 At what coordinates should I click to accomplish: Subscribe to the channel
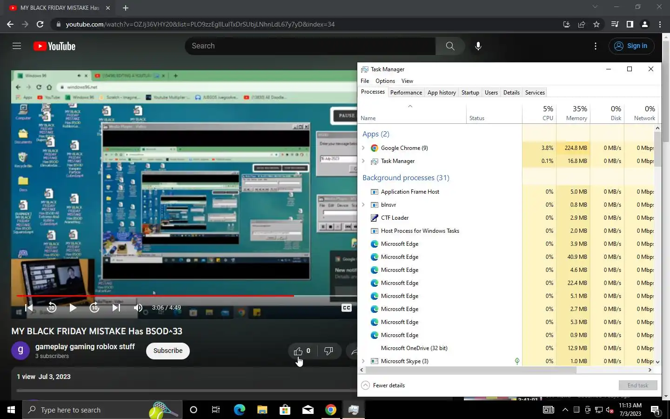(x=168, y=351)
